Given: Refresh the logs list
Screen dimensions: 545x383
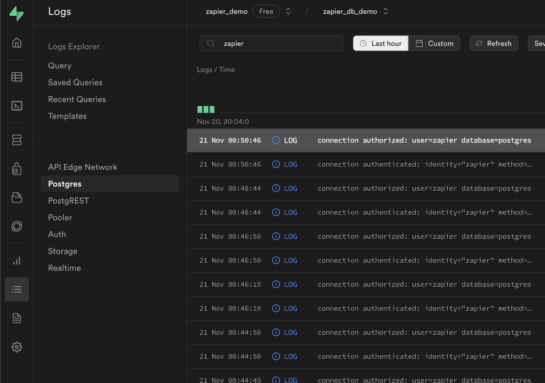Looking at the screenshot, I should [x=494, y=43].
